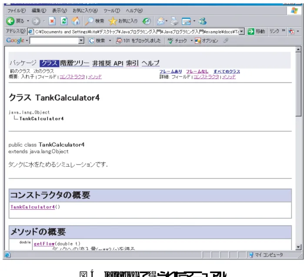Click the Forward arrow button
This screenshot has height=277, width=304.
coord(36,21)
